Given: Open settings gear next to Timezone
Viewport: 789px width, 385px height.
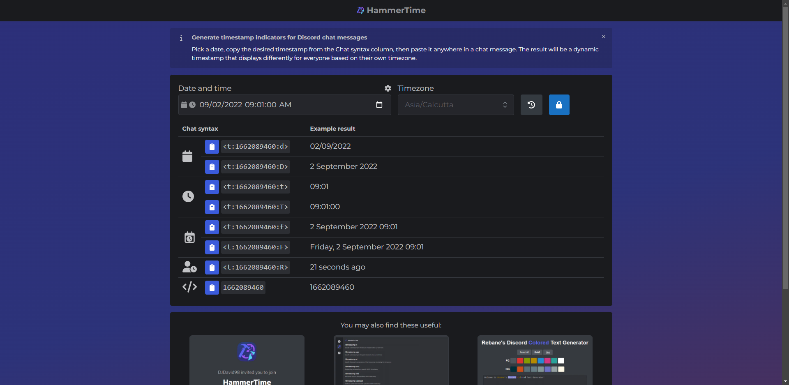Looking at the screenshot, I should (x=388, y=88).
